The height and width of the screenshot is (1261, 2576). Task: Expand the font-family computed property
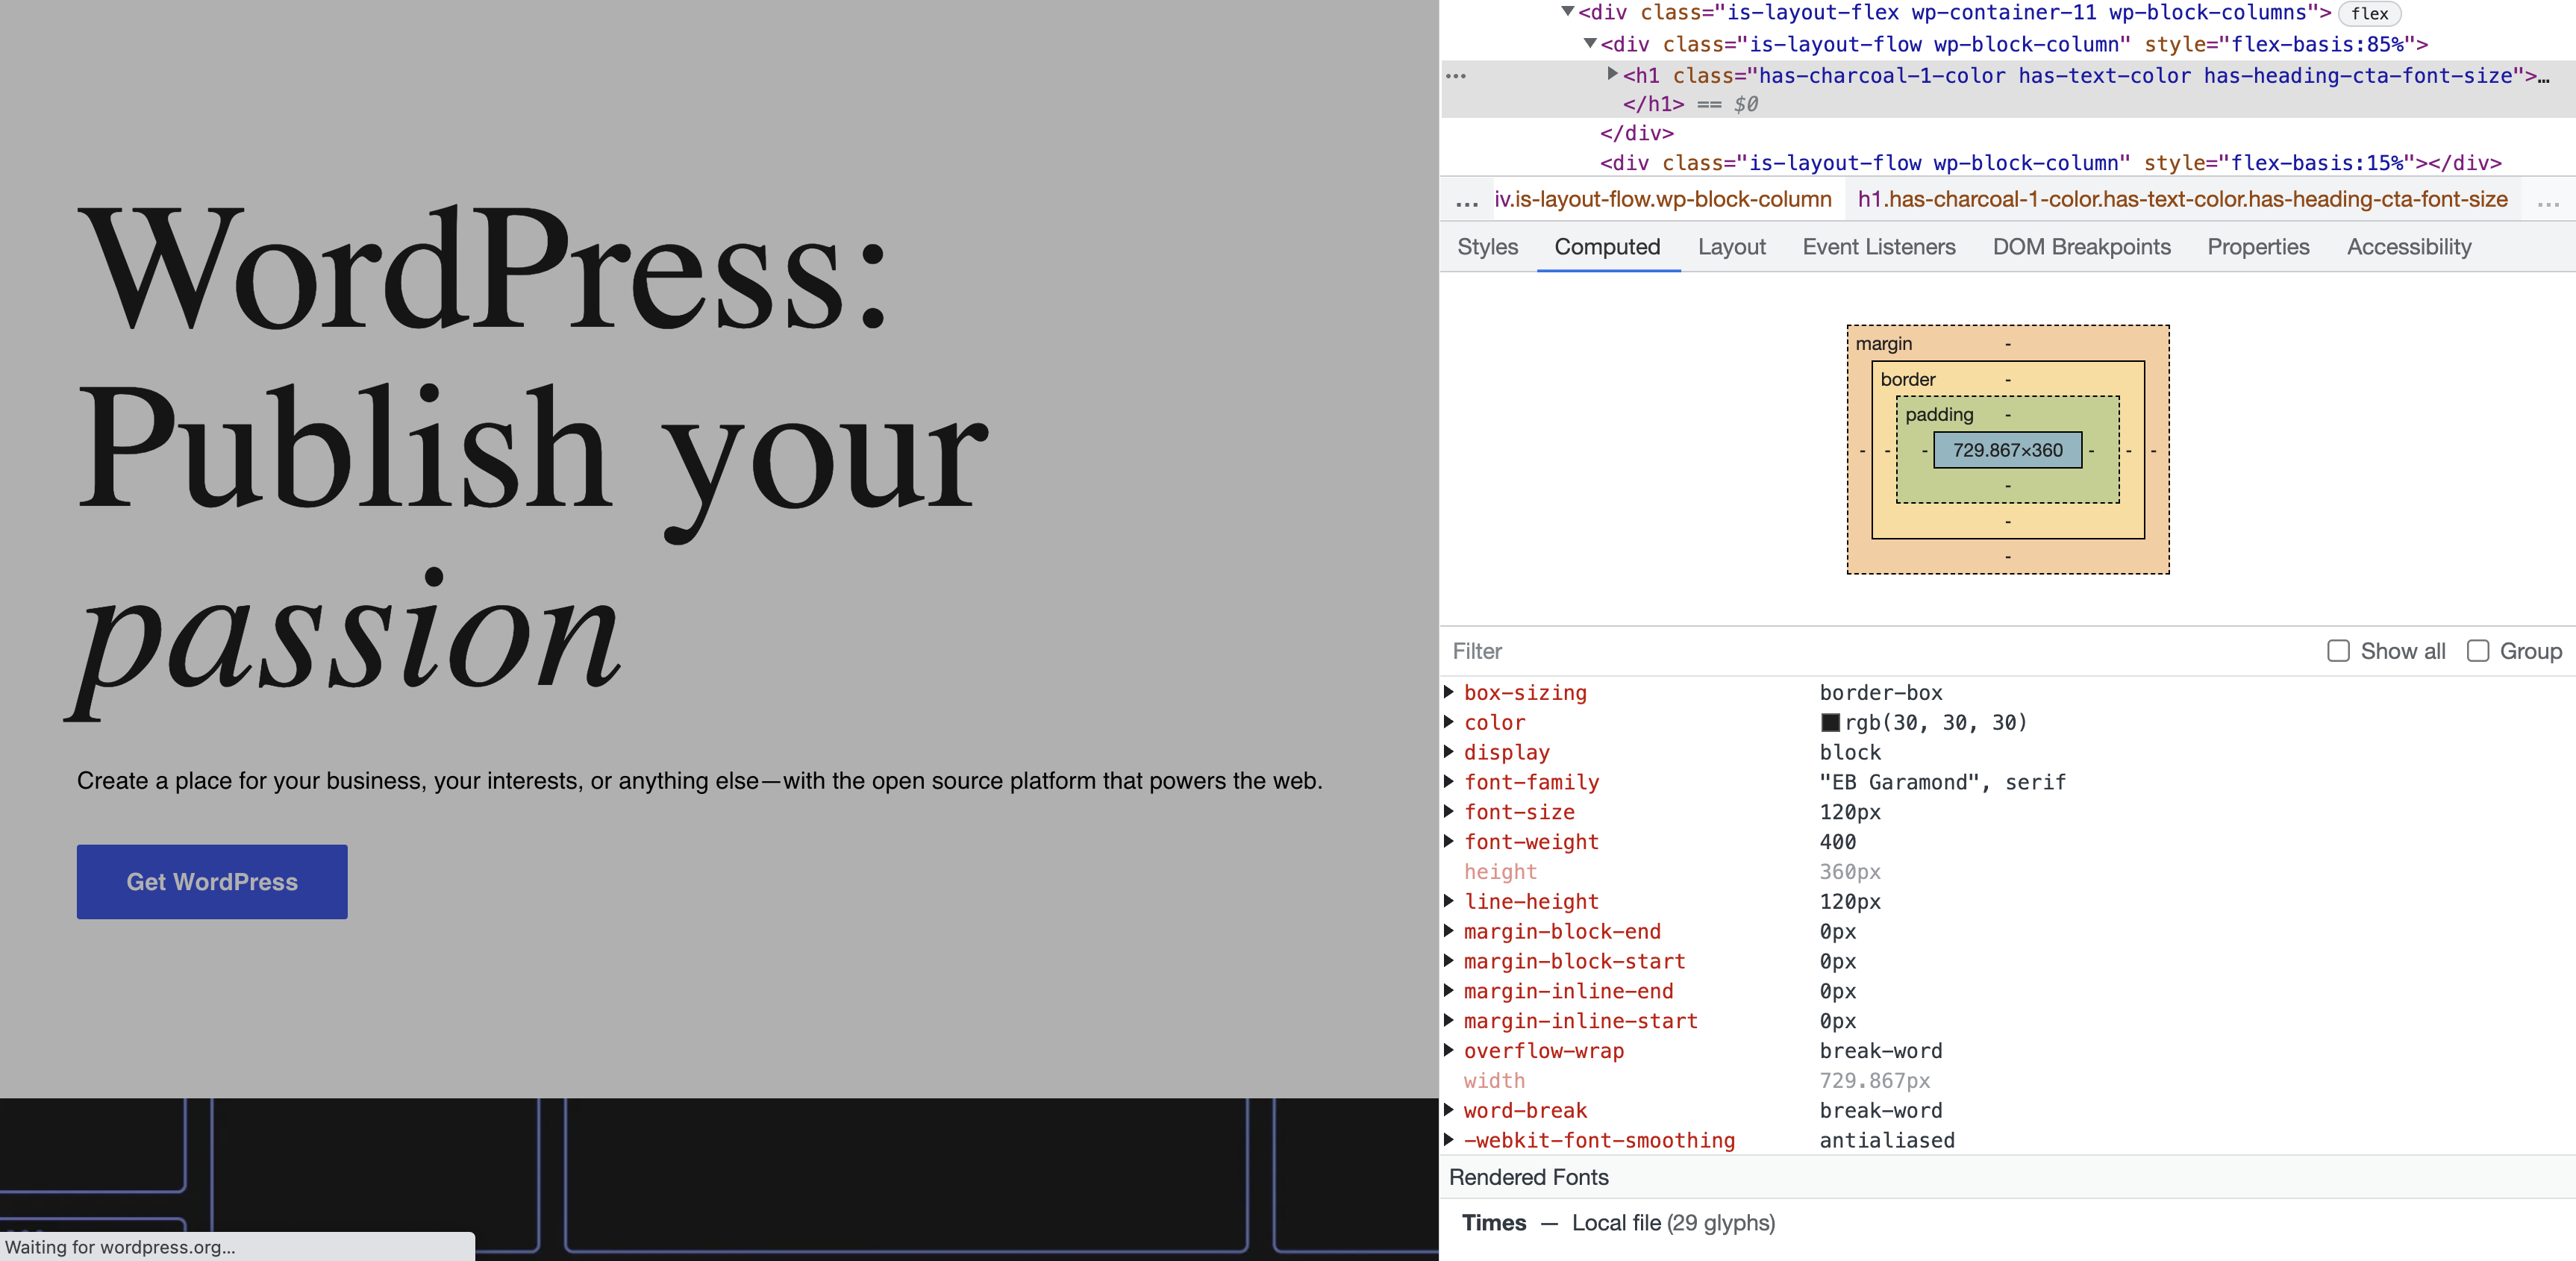click(1450, 783)
